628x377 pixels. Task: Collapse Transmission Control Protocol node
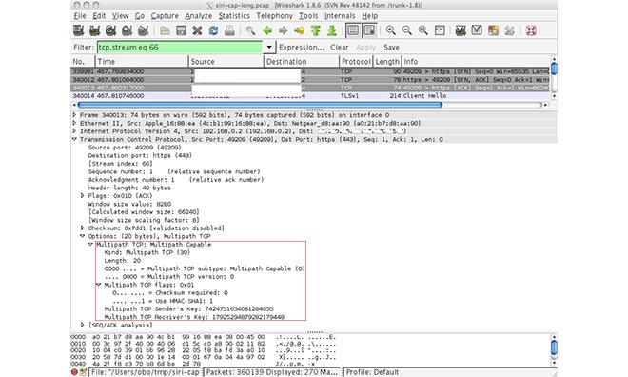point(74,139)
